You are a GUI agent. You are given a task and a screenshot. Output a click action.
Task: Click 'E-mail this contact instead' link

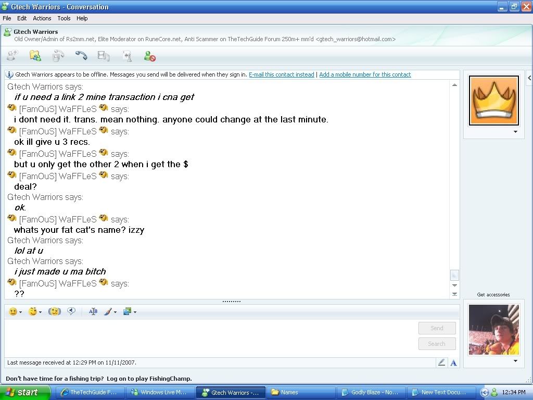[281, 74]
